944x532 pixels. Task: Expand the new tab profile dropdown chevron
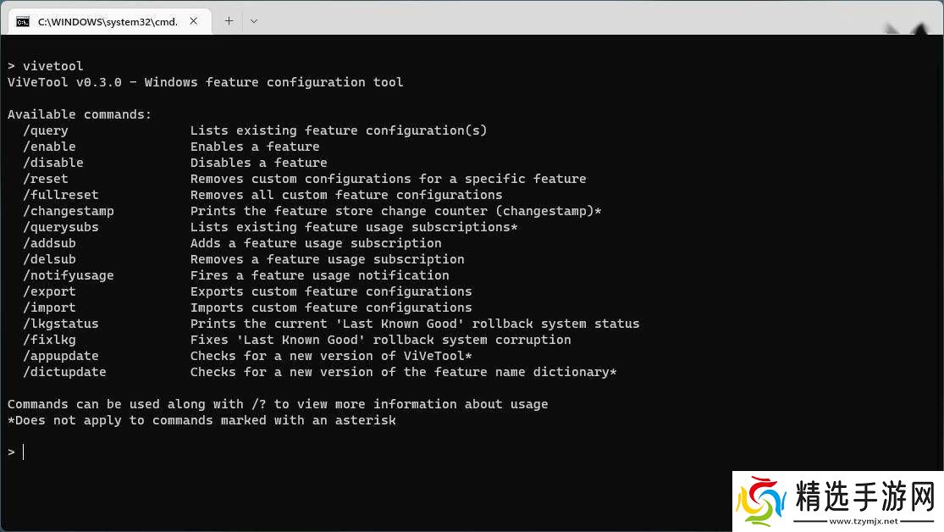point(253,21)
